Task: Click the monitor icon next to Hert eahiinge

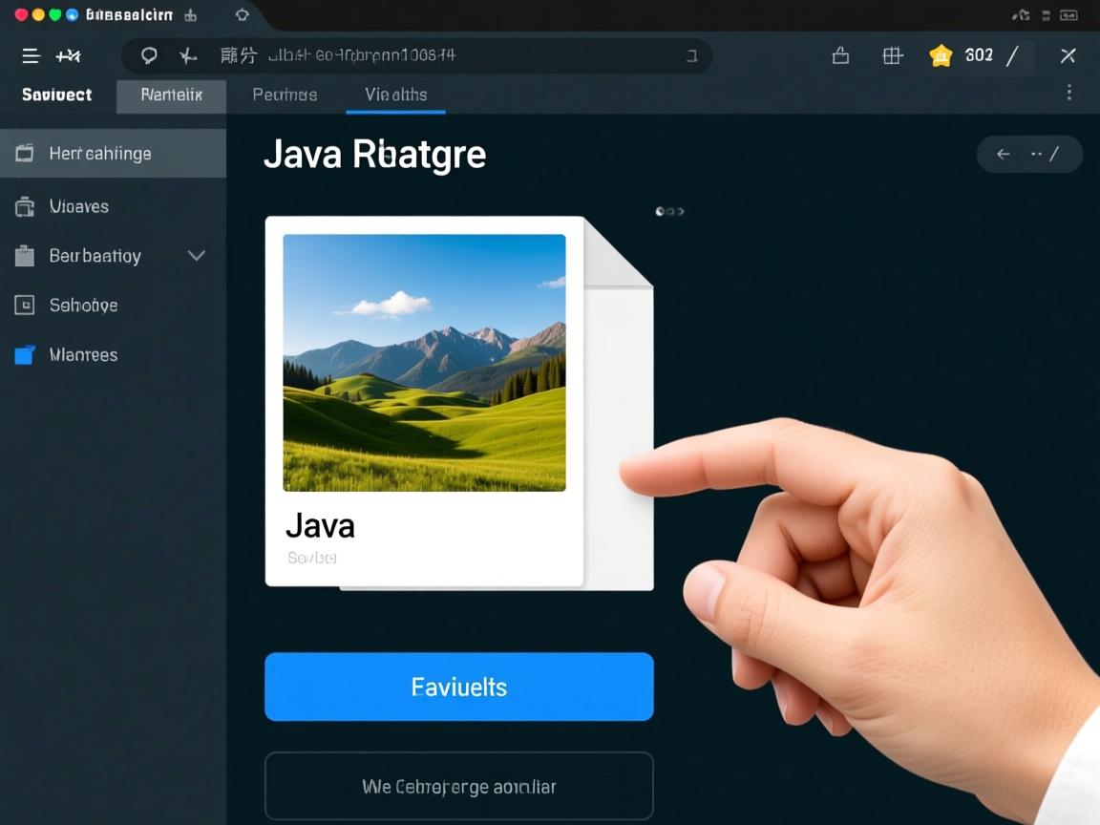Action: click(24, 153)
